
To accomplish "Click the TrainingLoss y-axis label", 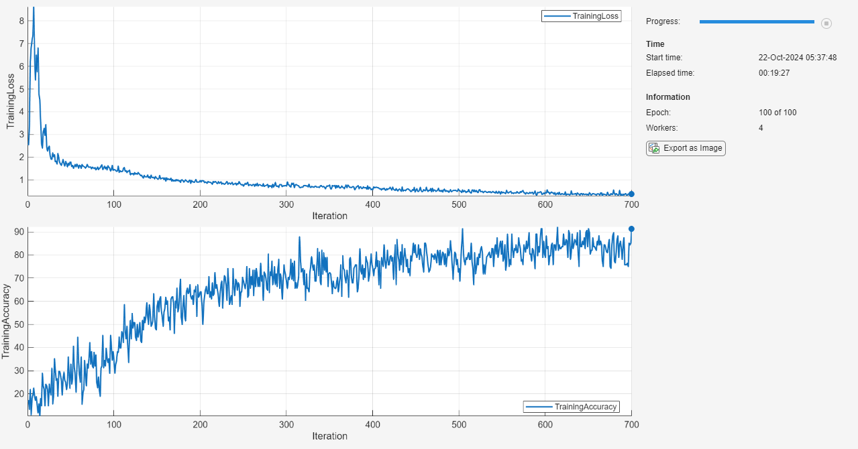I will 11,101.
